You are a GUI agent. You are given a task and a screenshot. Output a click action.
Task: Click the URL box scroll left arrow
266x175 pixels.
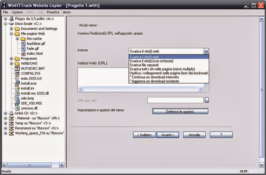tap(81, 89)
